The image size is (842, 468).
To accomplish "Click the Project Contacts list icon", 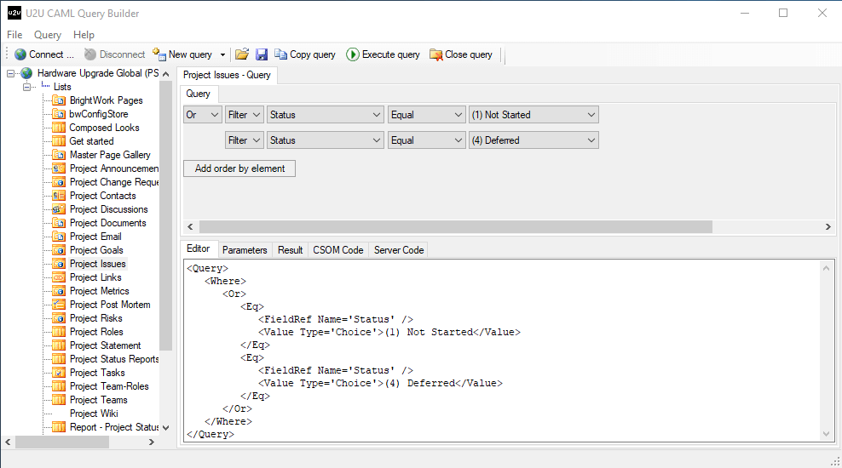I will pyautogui.click(x=59, y=196).
